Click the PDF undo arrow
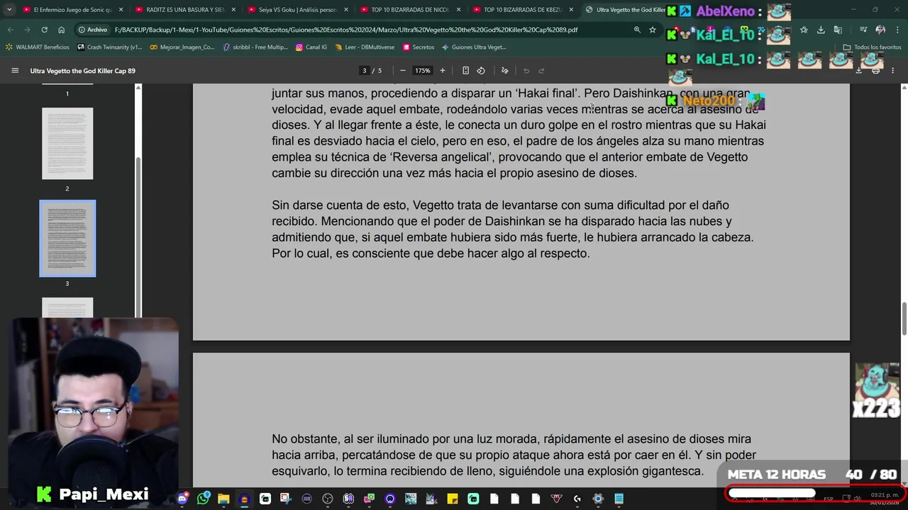The height and width of the screenshot is (510, 908). click(526, 71)
